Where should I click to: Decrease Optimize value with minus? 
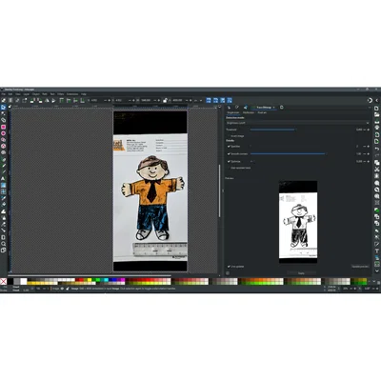(364, 162)
